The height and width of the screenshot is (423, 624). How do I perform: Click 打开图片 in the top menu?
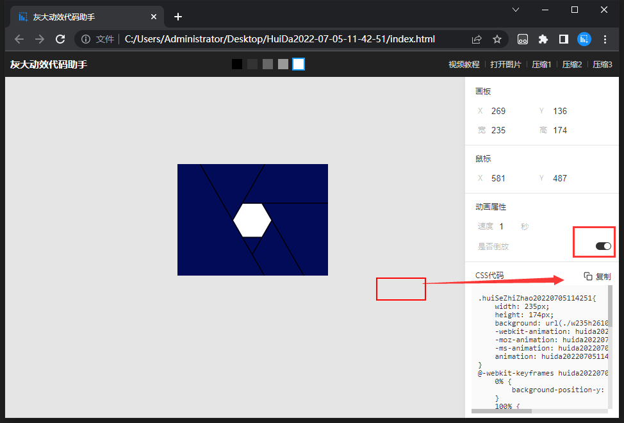tap(505, 65)
